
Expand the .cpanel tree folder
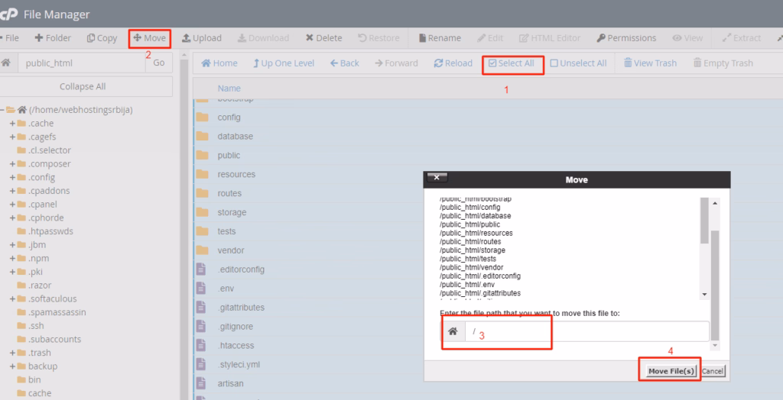(x=12, y=204)
